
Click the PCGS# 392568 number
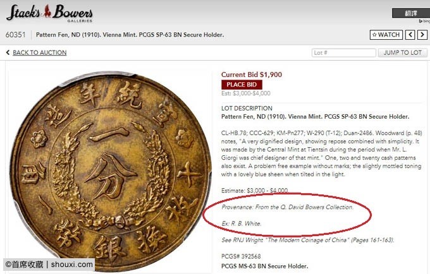point(241,256)
